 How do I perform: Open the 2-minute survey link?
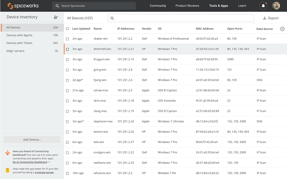tap(44, 172)
